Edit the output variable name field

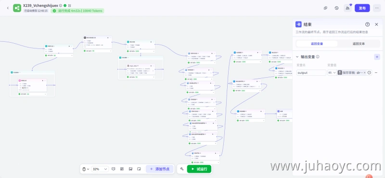tap(311, 73)
